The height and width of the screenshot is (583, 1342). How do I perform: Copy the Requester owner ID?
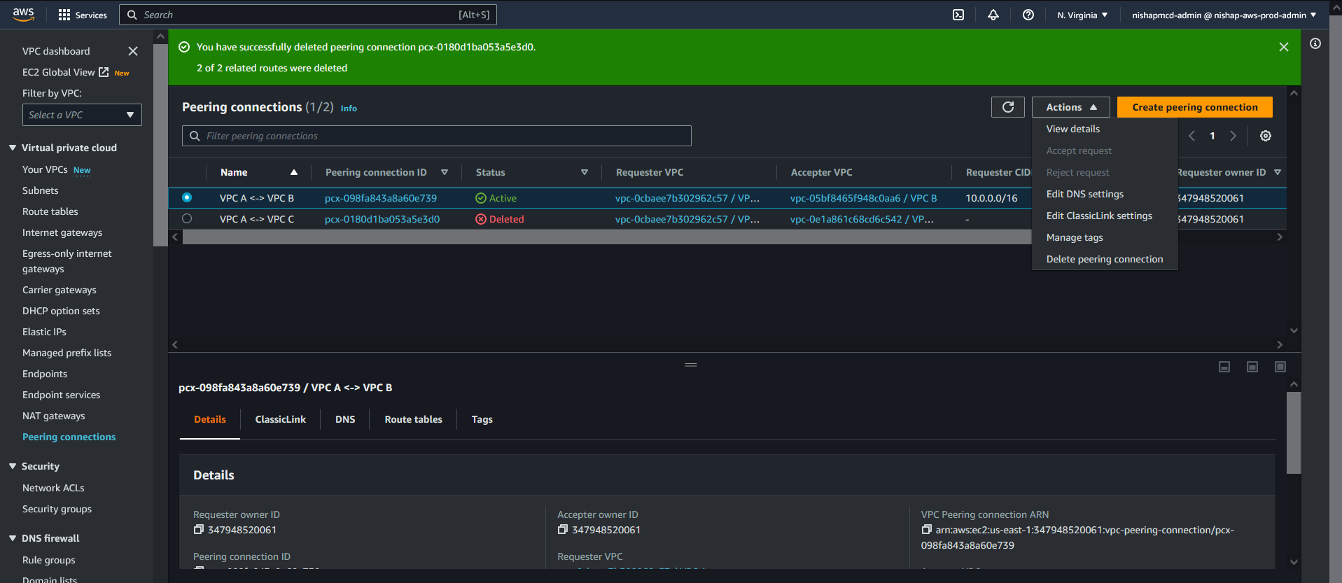click(x=199, y=530)
